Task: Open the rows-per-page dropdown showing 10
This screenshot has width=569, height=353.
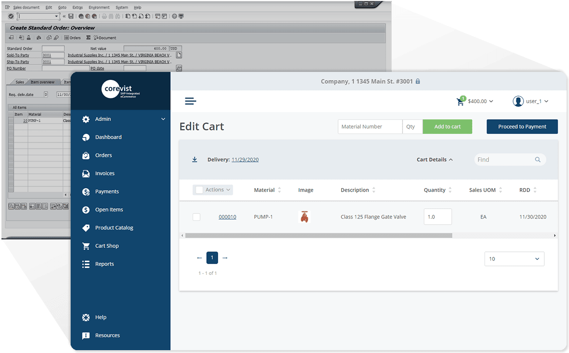Action: tap(514, 259)
